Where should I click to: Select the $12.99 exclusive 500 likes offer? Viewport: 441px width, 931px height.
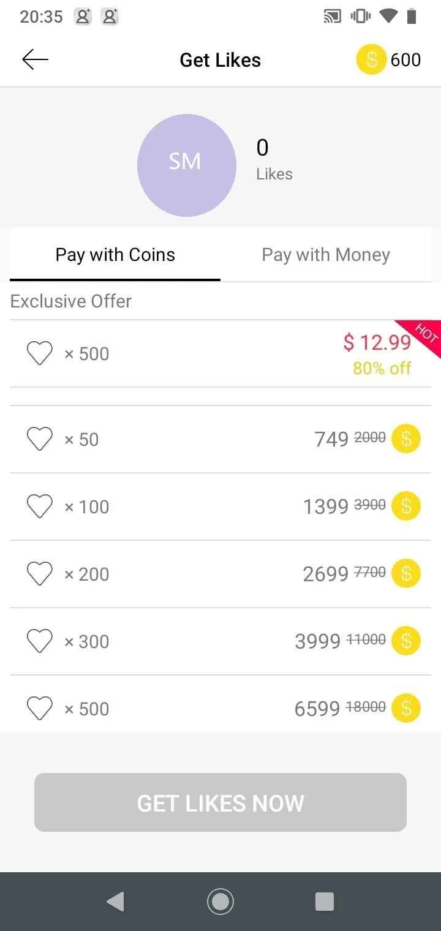[x=221, y=353]
